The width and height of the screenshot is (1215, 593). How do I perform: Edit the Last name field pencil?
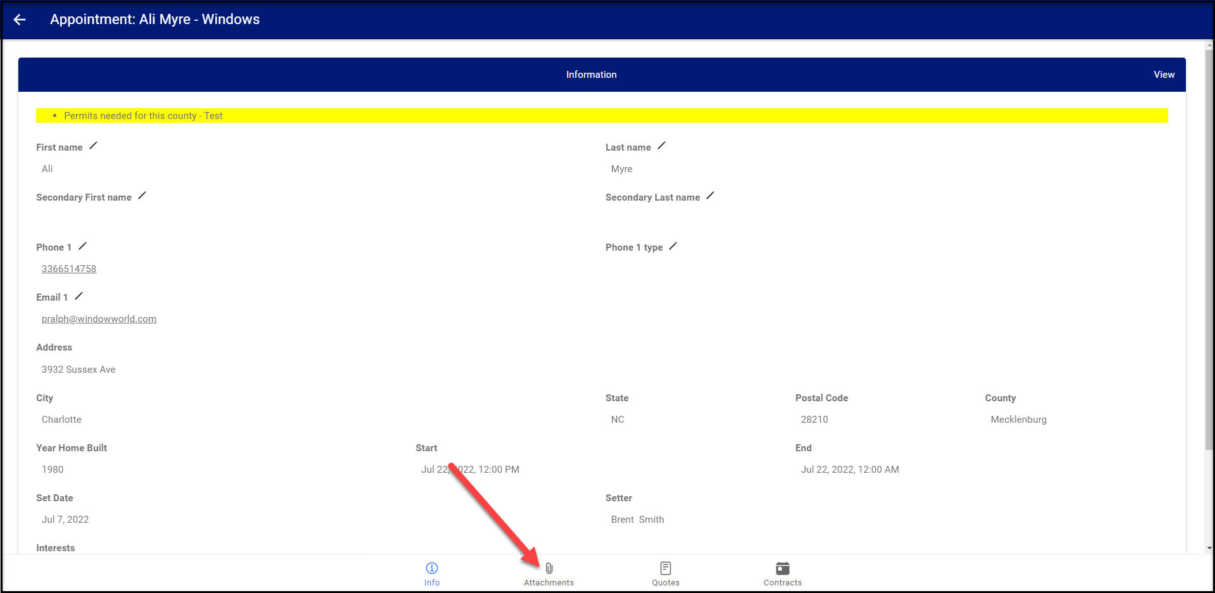pos(661,146)
